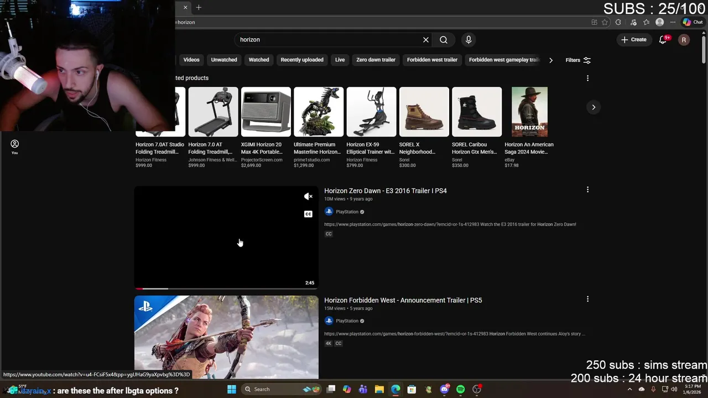Viewport: 708px width, 398px height.
Task: Open SOREL X Neighborhood boot product
Action: point(424,128)
